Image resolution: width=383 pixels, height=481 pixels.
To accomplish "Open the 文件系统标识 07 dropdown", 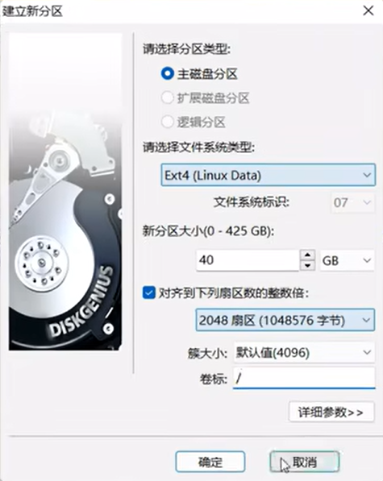I will pos(353,202).
